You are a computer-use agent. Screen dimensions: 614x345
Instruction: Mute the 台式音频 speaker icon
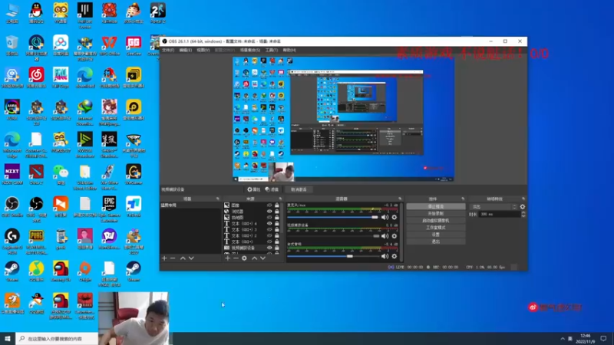pyautogui.click(x=385, y=256)
